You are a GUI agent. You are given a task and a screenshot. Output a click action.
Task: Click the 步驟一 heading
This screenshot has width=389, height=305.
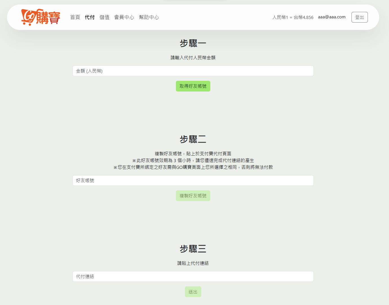click(193, 43)
